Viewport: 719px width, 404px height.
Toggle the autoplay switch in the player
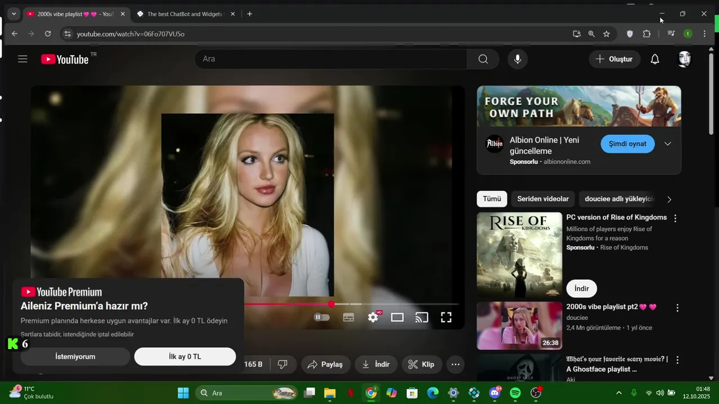pos(322,317)
